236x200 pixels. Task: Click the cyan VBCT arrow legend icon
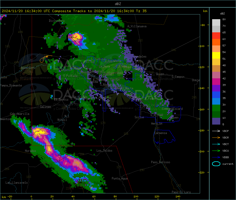point(216,144)
